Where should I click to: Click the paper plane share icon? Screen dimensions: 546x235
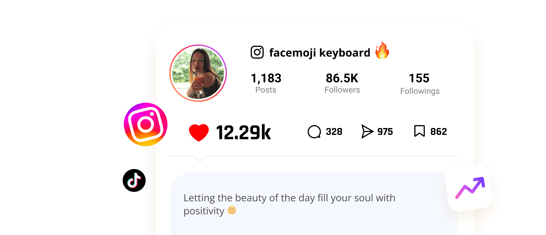point(367,131)
